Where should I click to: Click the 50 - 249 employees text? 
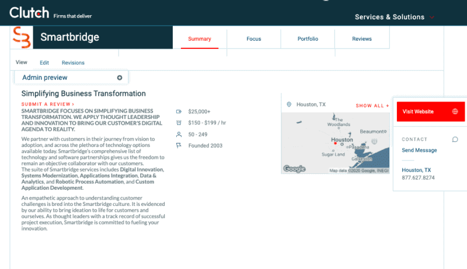coord(198,134)
